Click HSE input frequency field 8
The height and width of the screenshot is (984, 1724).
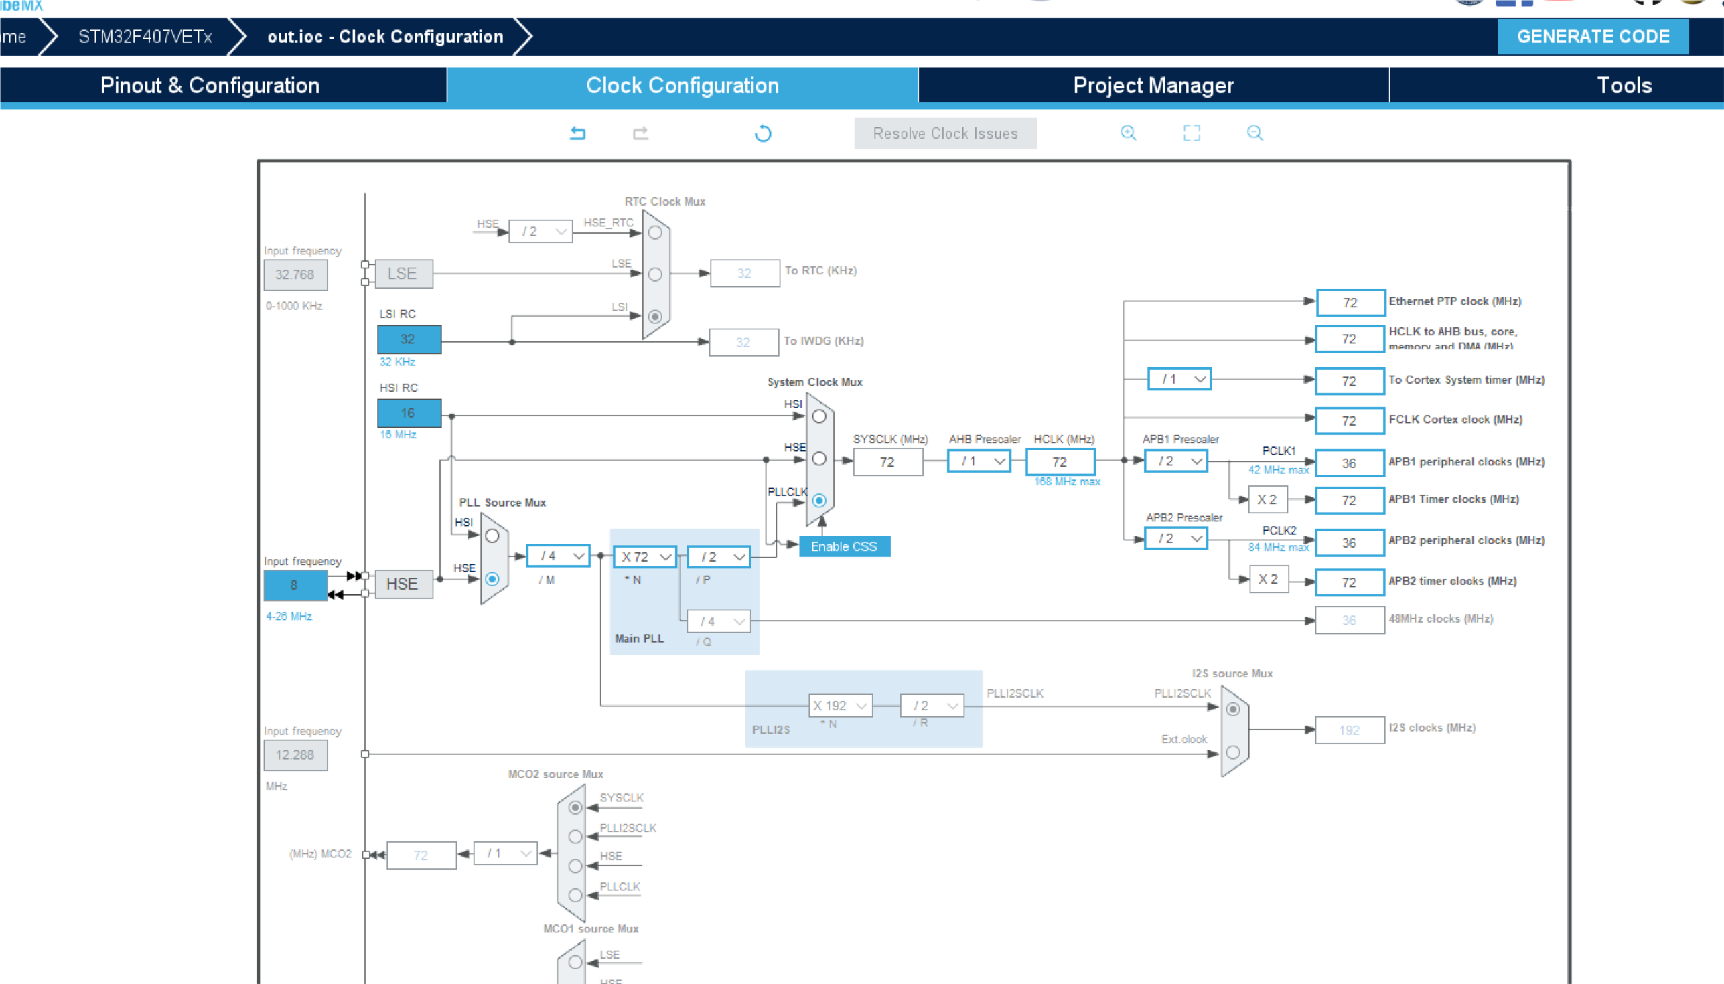click(x=295, y=585)
